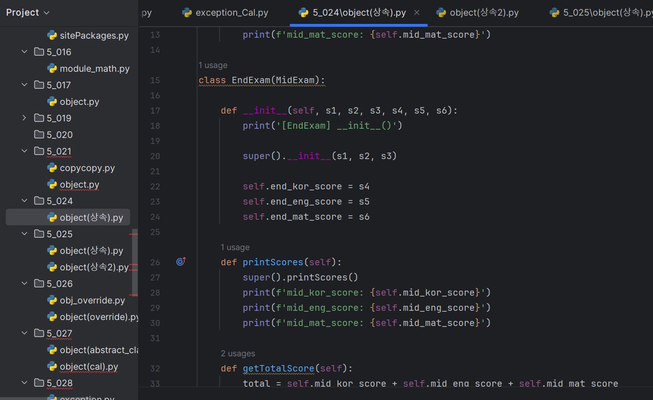Click the override gutter icon on line 26
653x400 pixels.
tap(181, 262)
